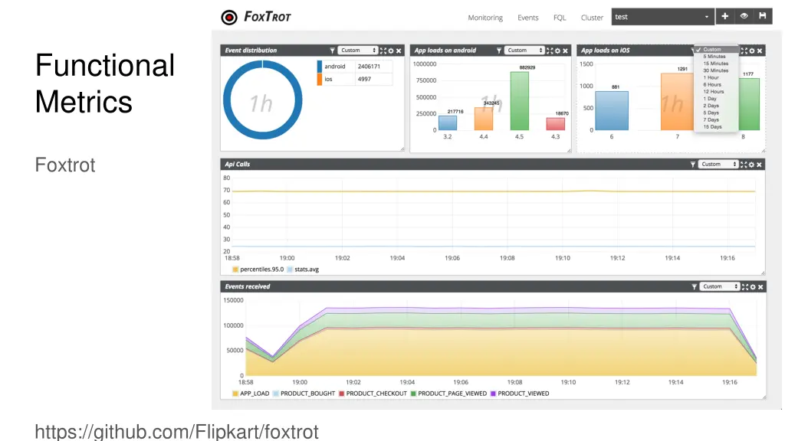The width and height of the screenshot is (785, 441).
Task: Remove the Api Calls widget
Action: coord(759,165)
